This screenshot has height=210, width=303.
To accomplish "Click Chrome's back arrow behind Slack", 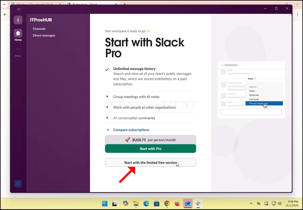I will (5, 14).
